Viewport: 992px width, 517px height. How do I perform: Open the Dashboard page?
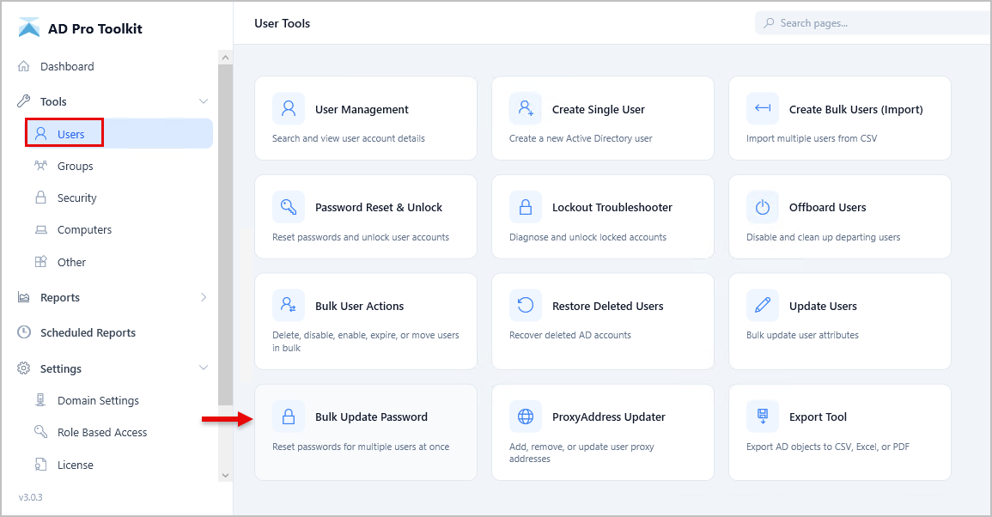(66, 66)
